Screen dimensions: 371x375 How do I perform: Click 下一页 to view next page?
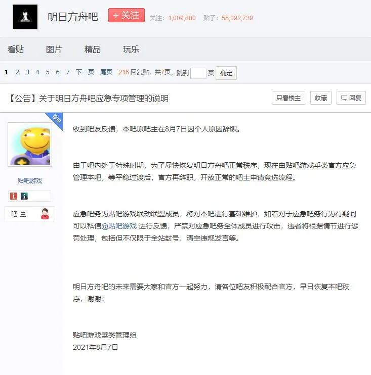[x=85, y=72]
